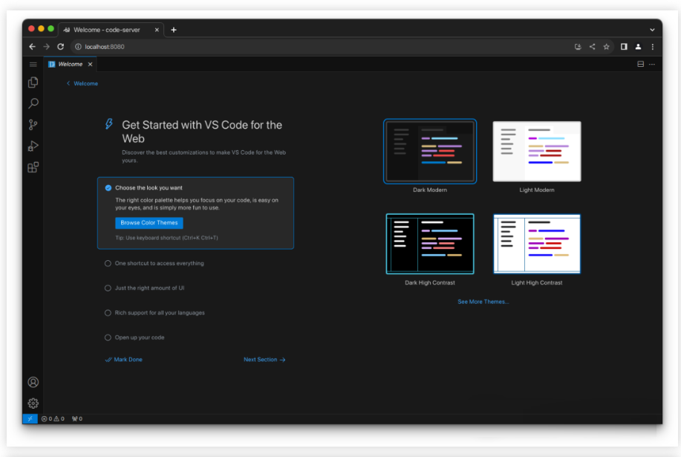Choose the Light High Contrast theme thumbnail

(x=537, y=244)
